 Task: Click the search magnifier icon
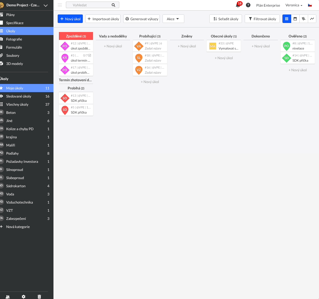113,5
